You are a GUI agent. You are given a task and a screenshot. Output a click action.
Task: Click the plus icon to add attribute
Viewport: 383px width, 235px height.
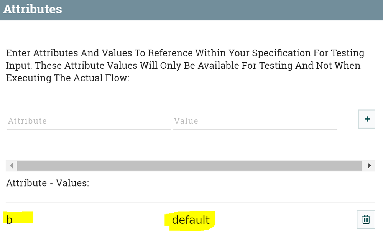(367, 119)
